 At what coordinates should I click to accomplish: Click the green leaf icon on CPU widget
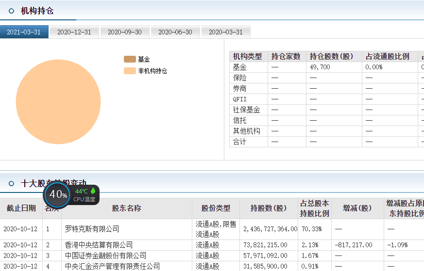coord(93,191)
